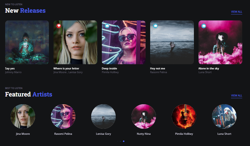Select Luna Short's round artist photo
This screenshot has width=250, height=146.
pyautogui.click(x=224, y=116)
